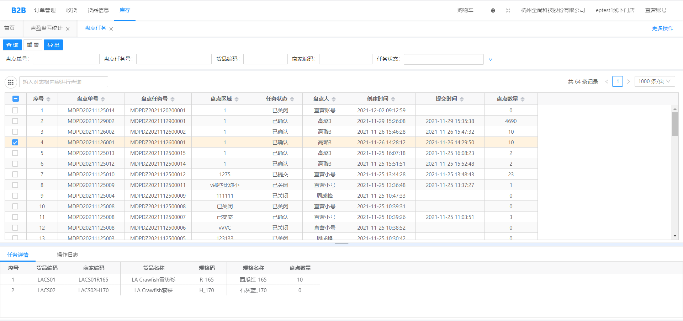Click the fullscreen toggle icon in header
The height and width of the screenshot is (321, 683).
(508, 11)
